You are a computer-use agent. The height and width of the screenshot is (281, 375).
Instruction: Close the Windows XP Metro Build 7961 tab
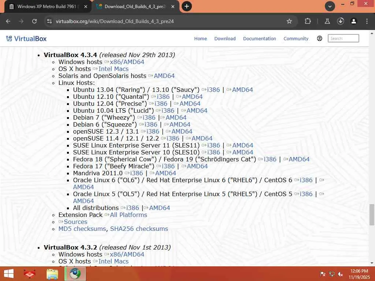[86, 7]
